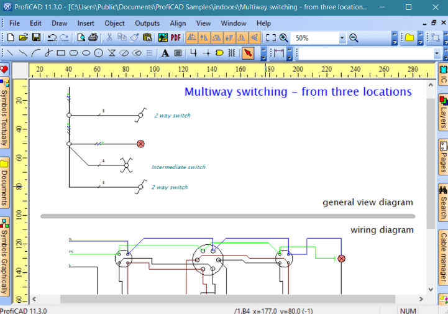Viewport: 448px width, 314px height.
Task: Expand the drawing toolbar overflow chevron
Action: tap(263, 53)
